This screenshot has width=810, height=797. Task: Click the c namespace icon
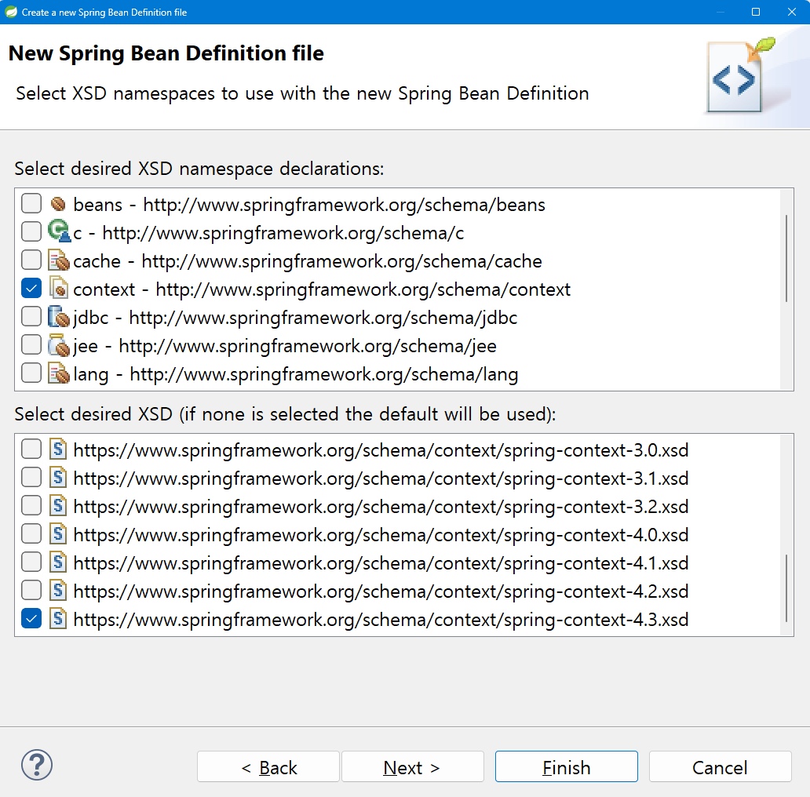tap(58, 231)
